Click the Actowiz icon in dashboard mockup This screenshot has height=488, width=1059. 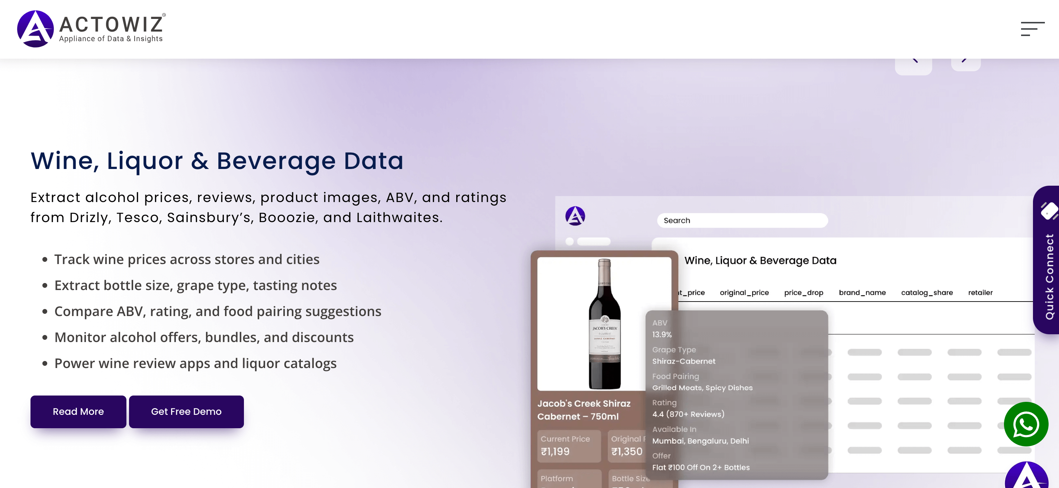pyautogui.click(x=575, y=216)
